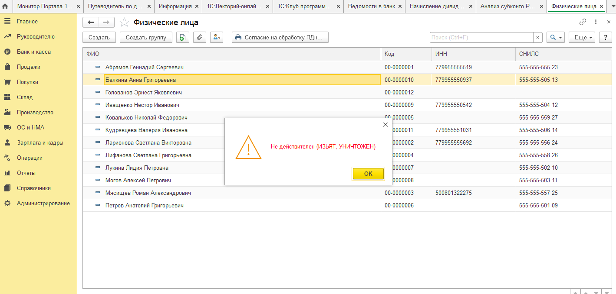
Task: Print Согласие на обработку ПДн
Action: point(280,37)
